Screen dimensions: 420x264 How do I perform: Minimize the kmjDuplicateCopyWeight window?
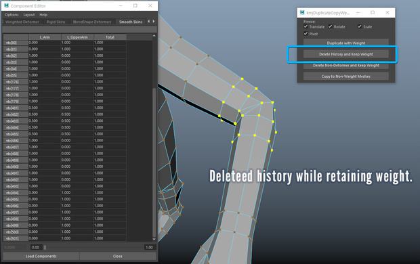[x=358, y=12]
